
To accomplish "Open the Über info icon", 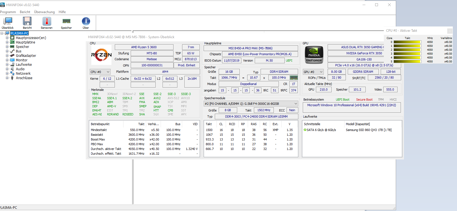I will tap(86, 21).
